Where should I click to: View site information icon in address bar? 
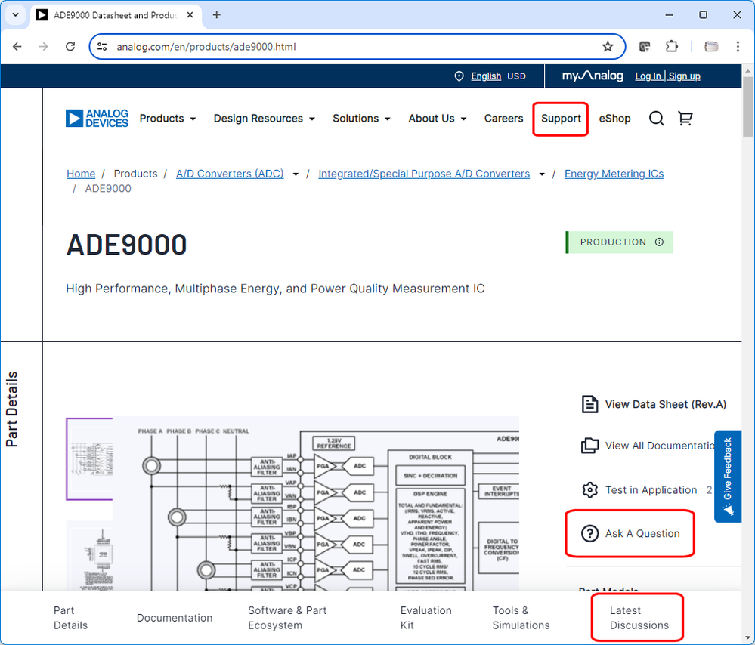[102, 47]
